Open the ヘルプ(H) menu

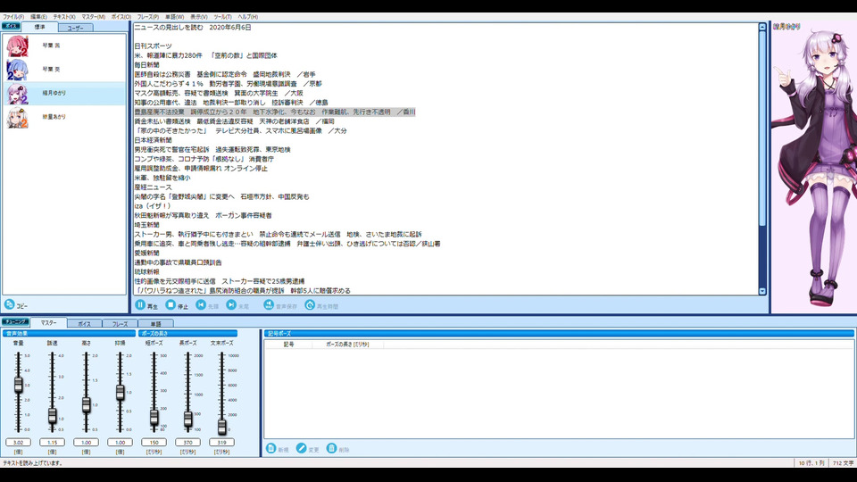tap(247, 17)
